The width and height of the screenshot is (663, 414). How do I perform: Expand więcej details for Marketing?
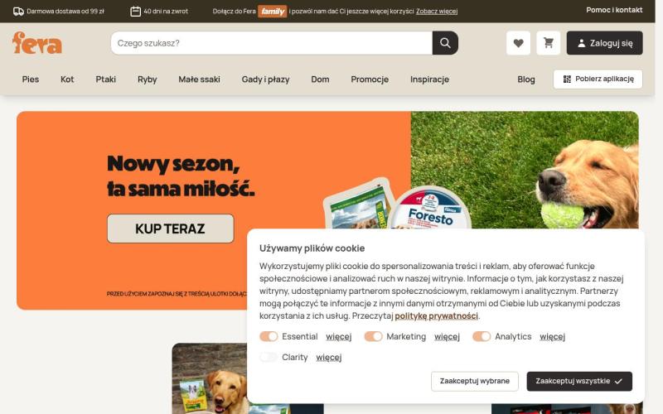pos(447,337)
